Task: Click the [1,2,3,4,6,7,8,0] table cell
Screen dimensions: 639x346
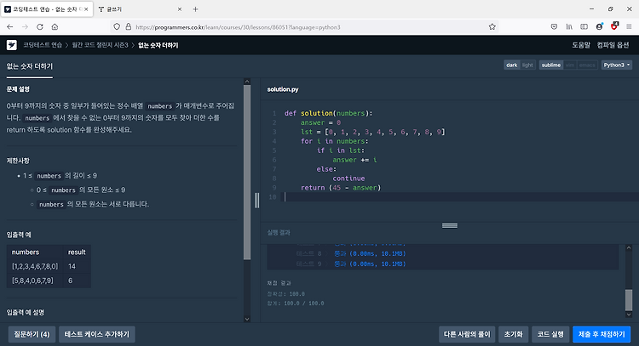Action: pos(35,266)
